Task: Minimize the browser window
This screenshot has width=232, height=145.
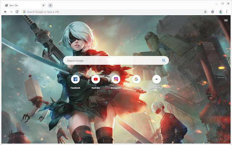Action: point(217,4)
